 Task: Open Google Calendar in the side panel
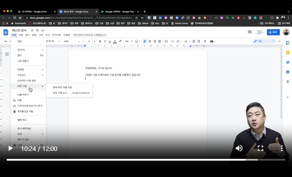pyautogui.click(x=288, y=43)
